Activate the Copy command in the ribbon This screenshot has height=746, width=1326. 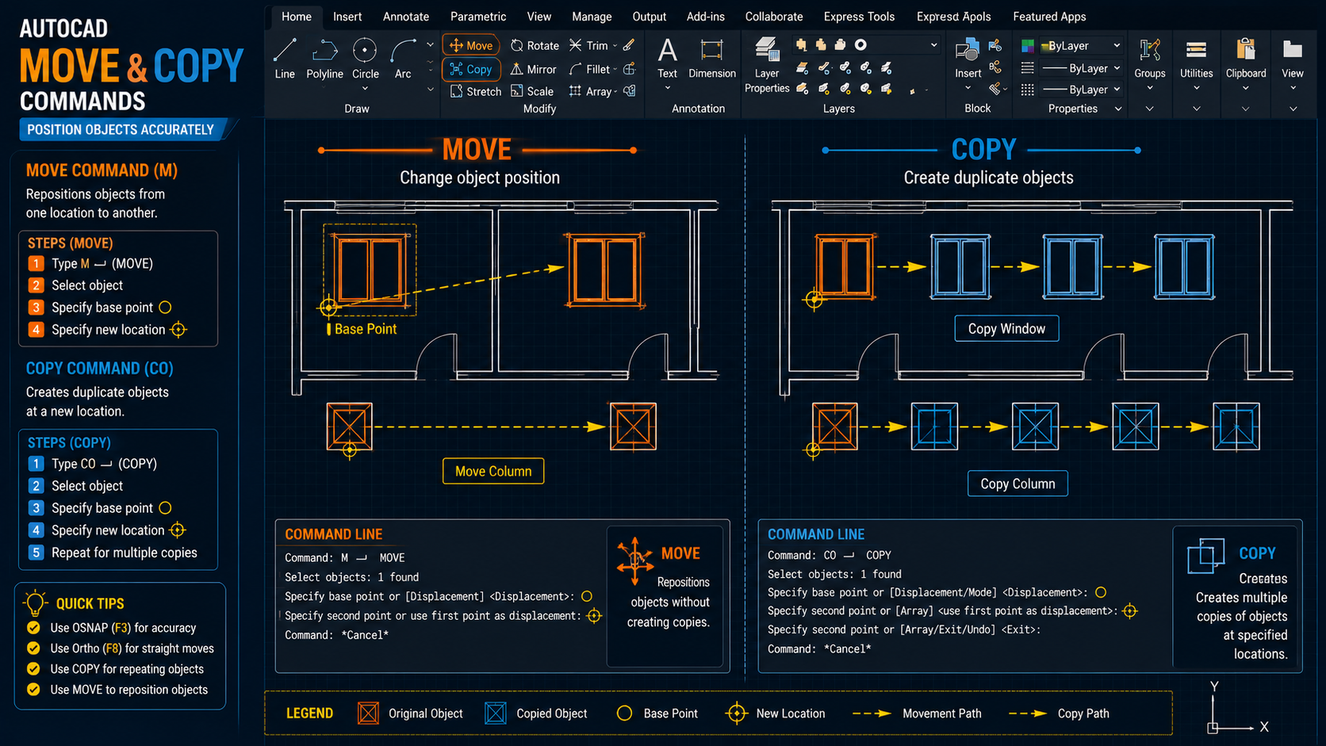point(471,69)
